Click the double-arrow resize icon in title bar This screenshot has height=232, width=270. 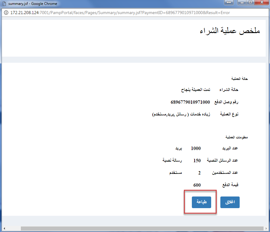(x=229, y=2)
